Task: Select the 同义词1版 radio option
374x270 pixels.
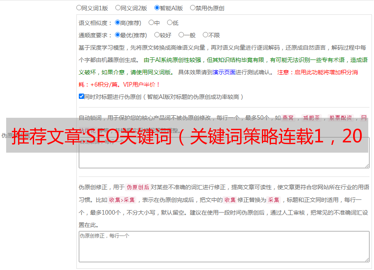Action: coord(79,8)
